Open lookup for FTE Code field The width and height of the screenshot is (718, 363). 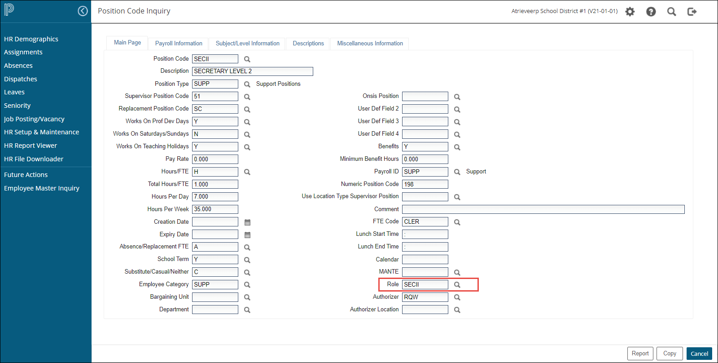tap(457, 222)
